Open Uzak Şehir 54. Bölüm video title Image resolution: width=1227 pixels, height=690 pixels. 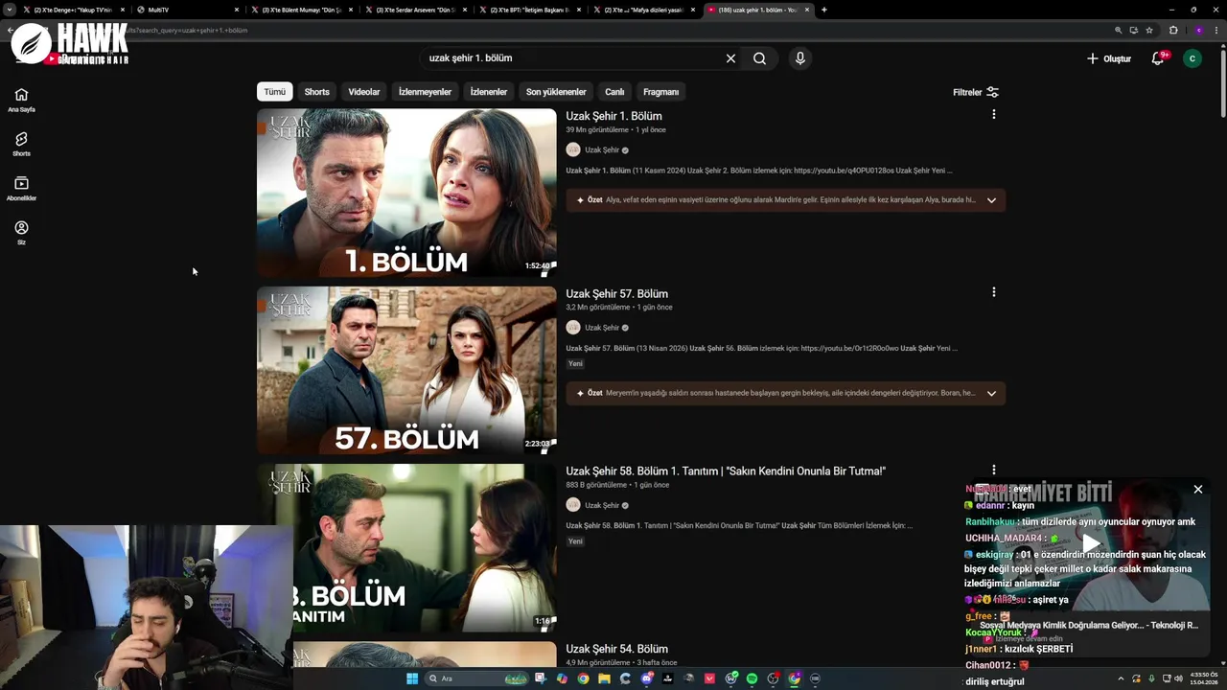pos(616,649)
